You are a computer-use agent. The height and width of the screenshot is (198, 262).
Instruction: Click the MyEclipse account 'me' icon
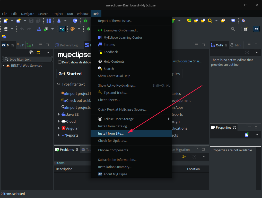tap(256, 29)
